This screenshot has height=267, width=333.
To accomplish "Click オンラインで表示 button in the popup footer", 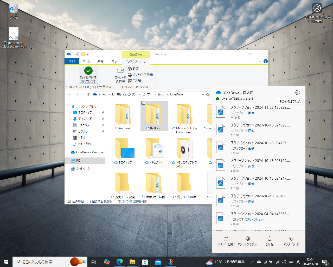I will (x=247, y=241).
